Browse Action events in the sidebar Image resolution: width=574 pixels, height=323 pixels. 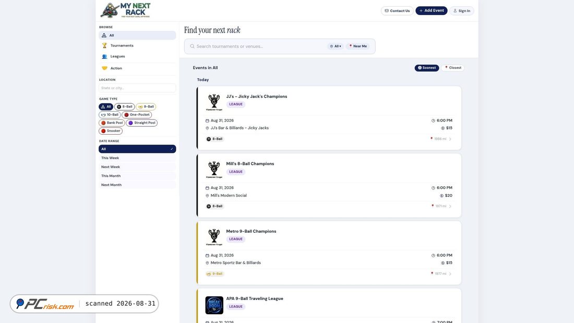[x=137, y=68]
